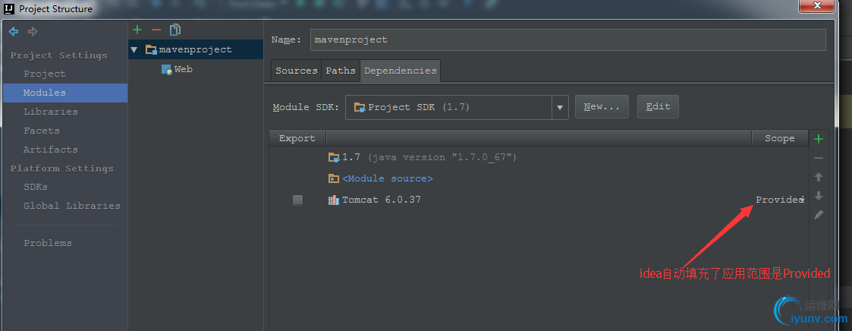
Task: Collapse the mavenproject tree node
Action: pyautogui.click(x=134, y=50)
